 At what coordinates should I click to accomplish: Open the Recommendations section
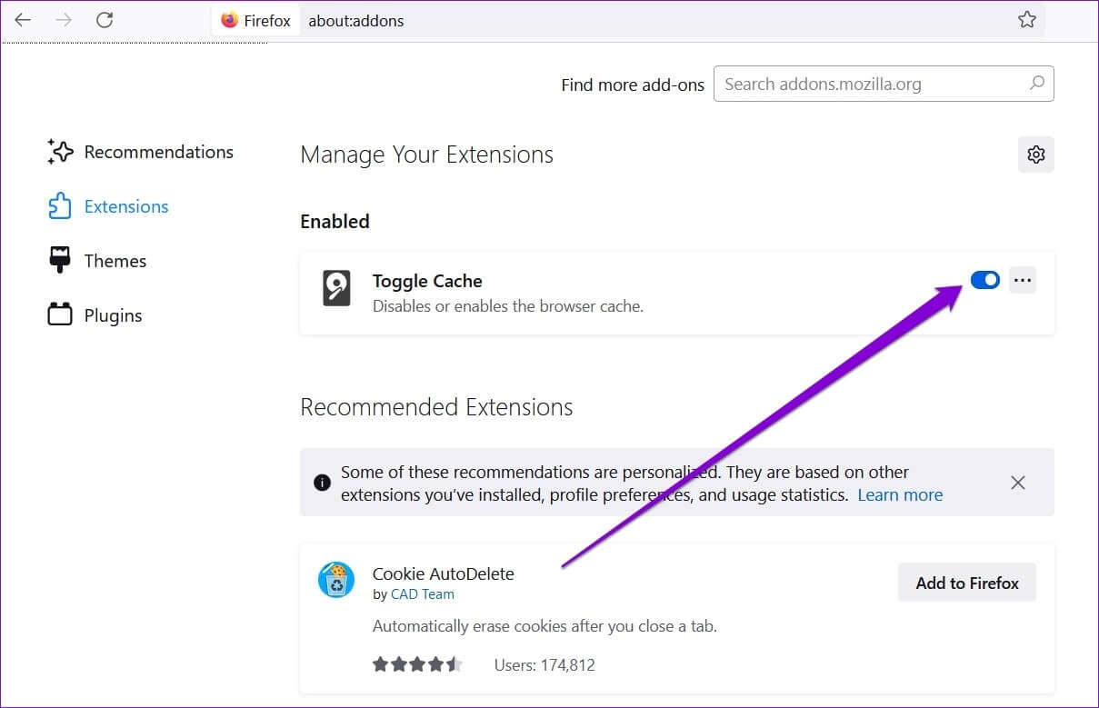[140, 152]
